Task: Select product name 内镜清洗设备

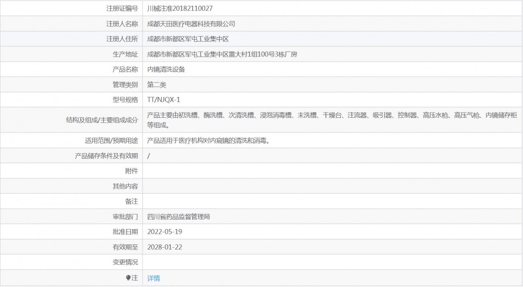Action: (166, 69)
